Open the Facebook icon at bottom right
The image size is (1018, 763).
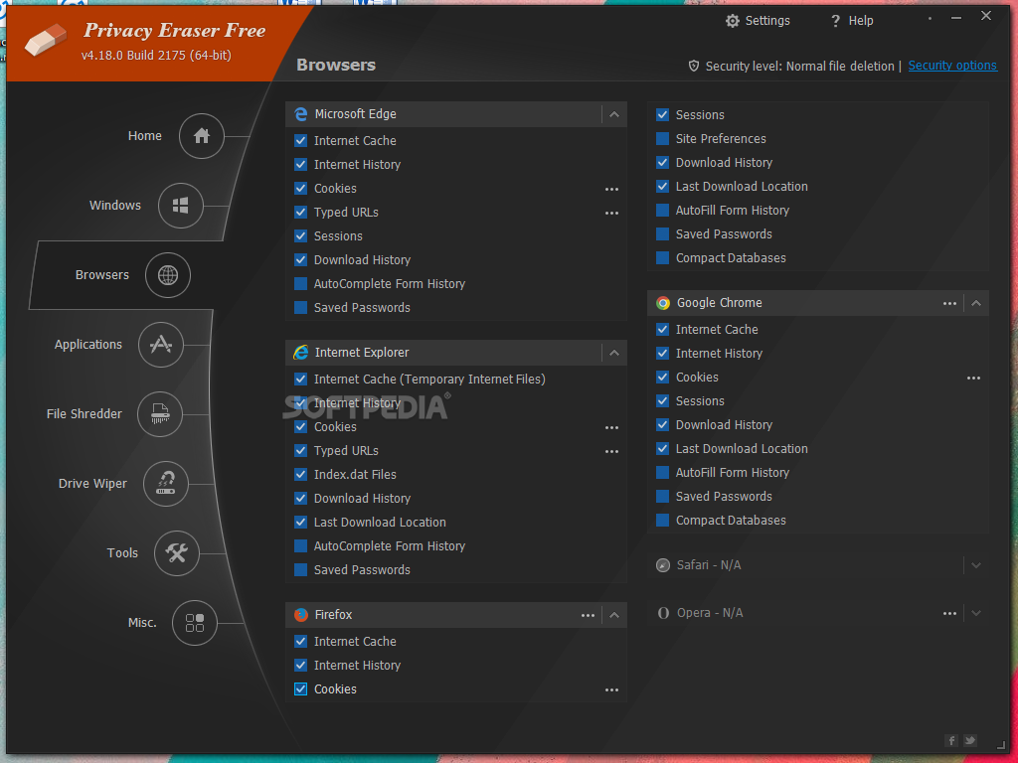tap(951, 740)
